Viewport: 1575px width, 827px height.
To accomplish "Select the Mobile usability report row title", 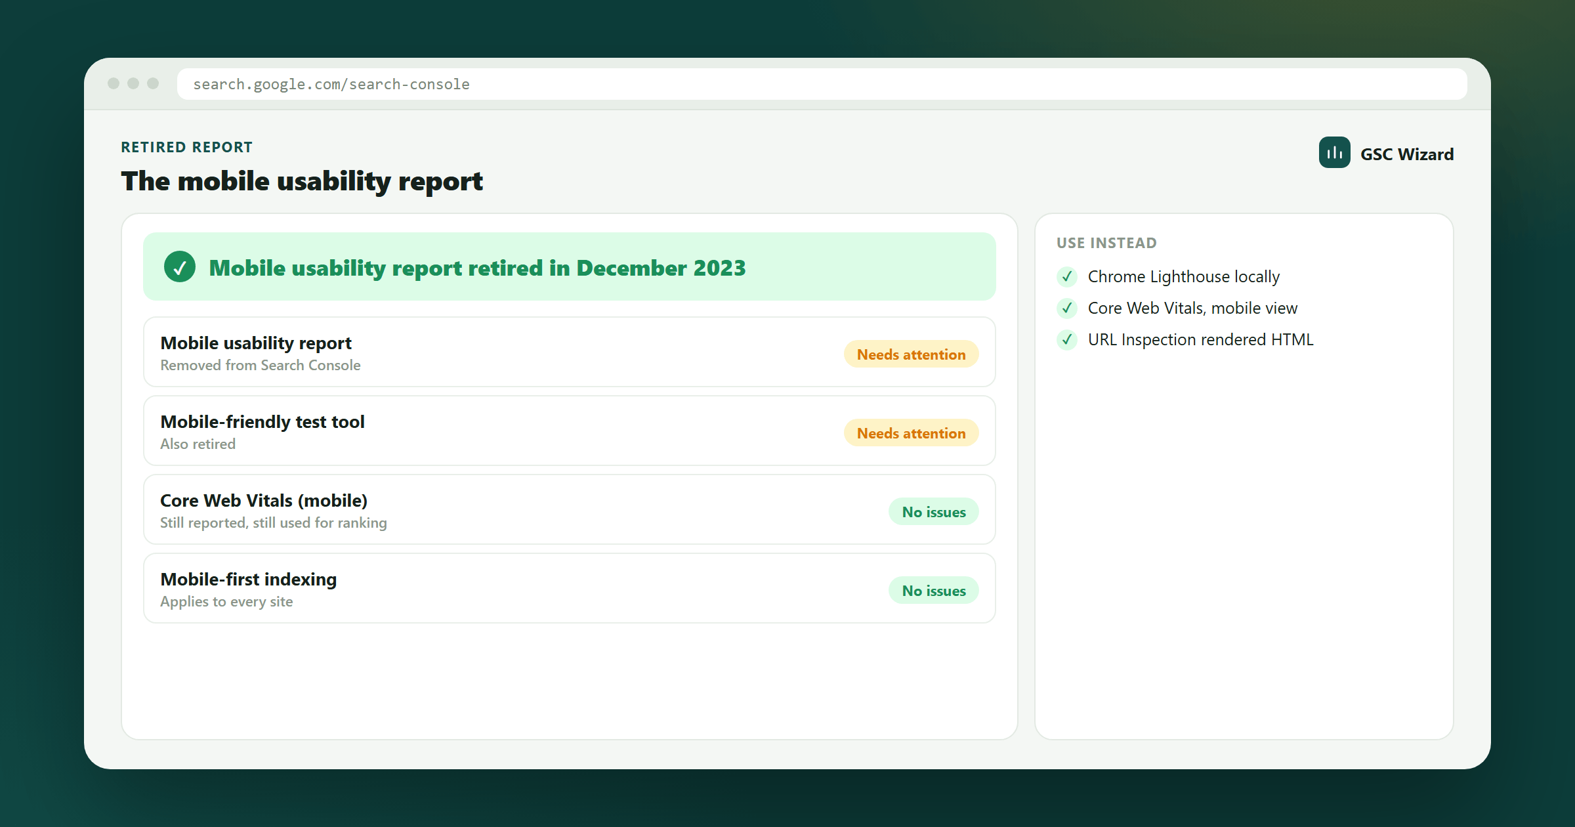I will pyautogui.click(x=256, y=343).
